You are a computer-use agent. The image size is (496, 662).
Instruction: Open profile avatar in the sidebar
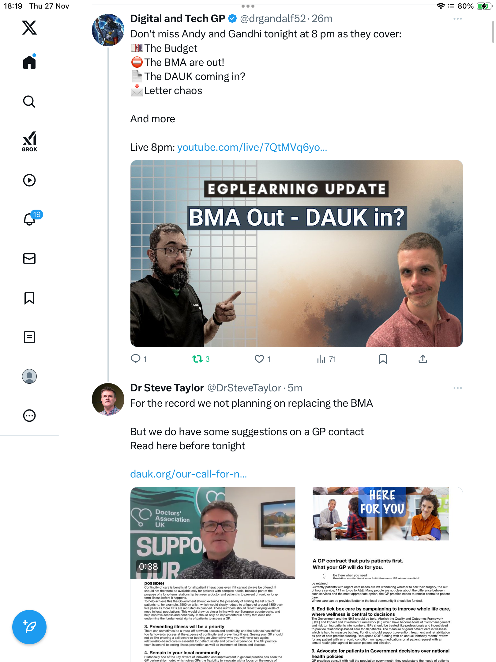point(29,376)
